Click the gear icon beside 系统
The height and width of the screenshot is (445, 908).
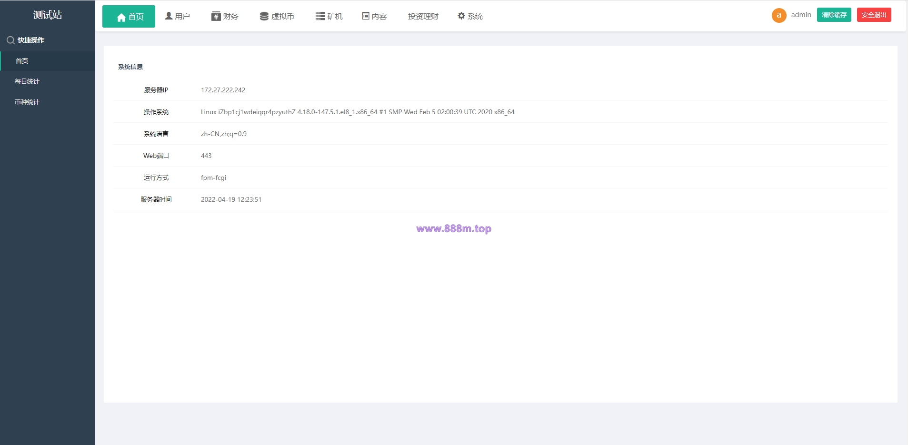point(461,16)
